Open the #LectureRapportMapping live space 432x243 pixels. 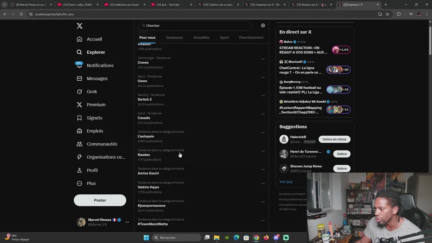point(315,107)
